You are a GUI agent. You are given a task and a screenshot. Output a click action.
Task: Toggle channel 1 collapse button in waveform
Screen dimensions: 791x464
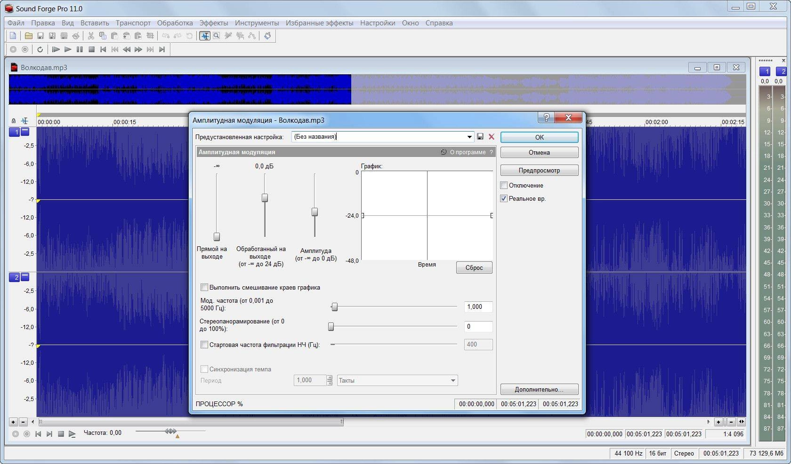(25, 132)
